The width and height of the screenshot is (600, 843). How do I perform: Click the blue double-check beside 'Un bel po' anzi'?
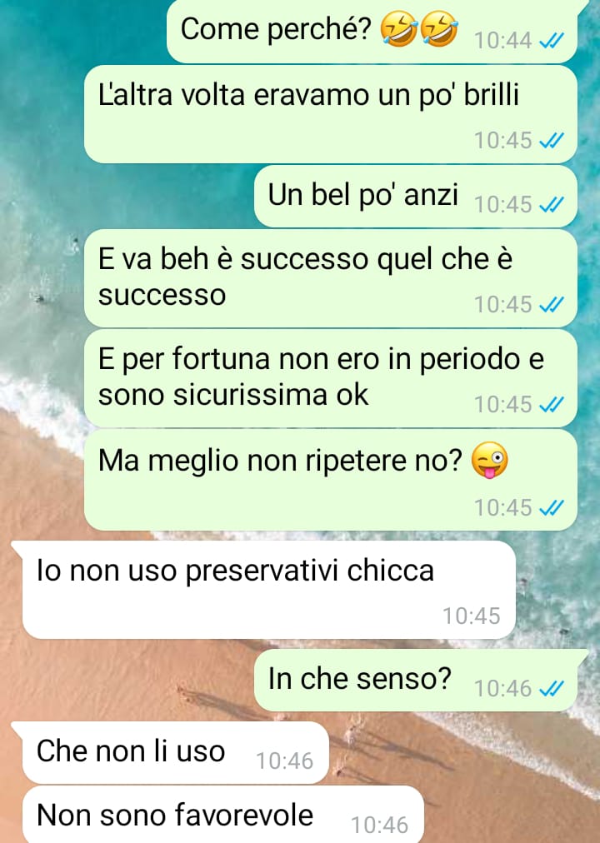coord(551,204)
